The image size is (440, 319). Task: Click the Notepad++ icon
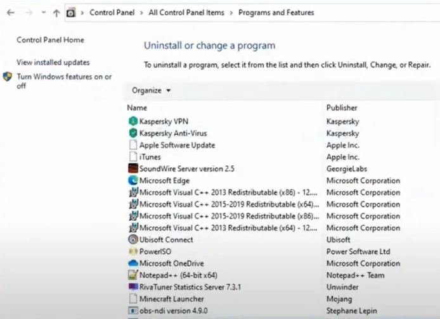[x=133, y=275]
